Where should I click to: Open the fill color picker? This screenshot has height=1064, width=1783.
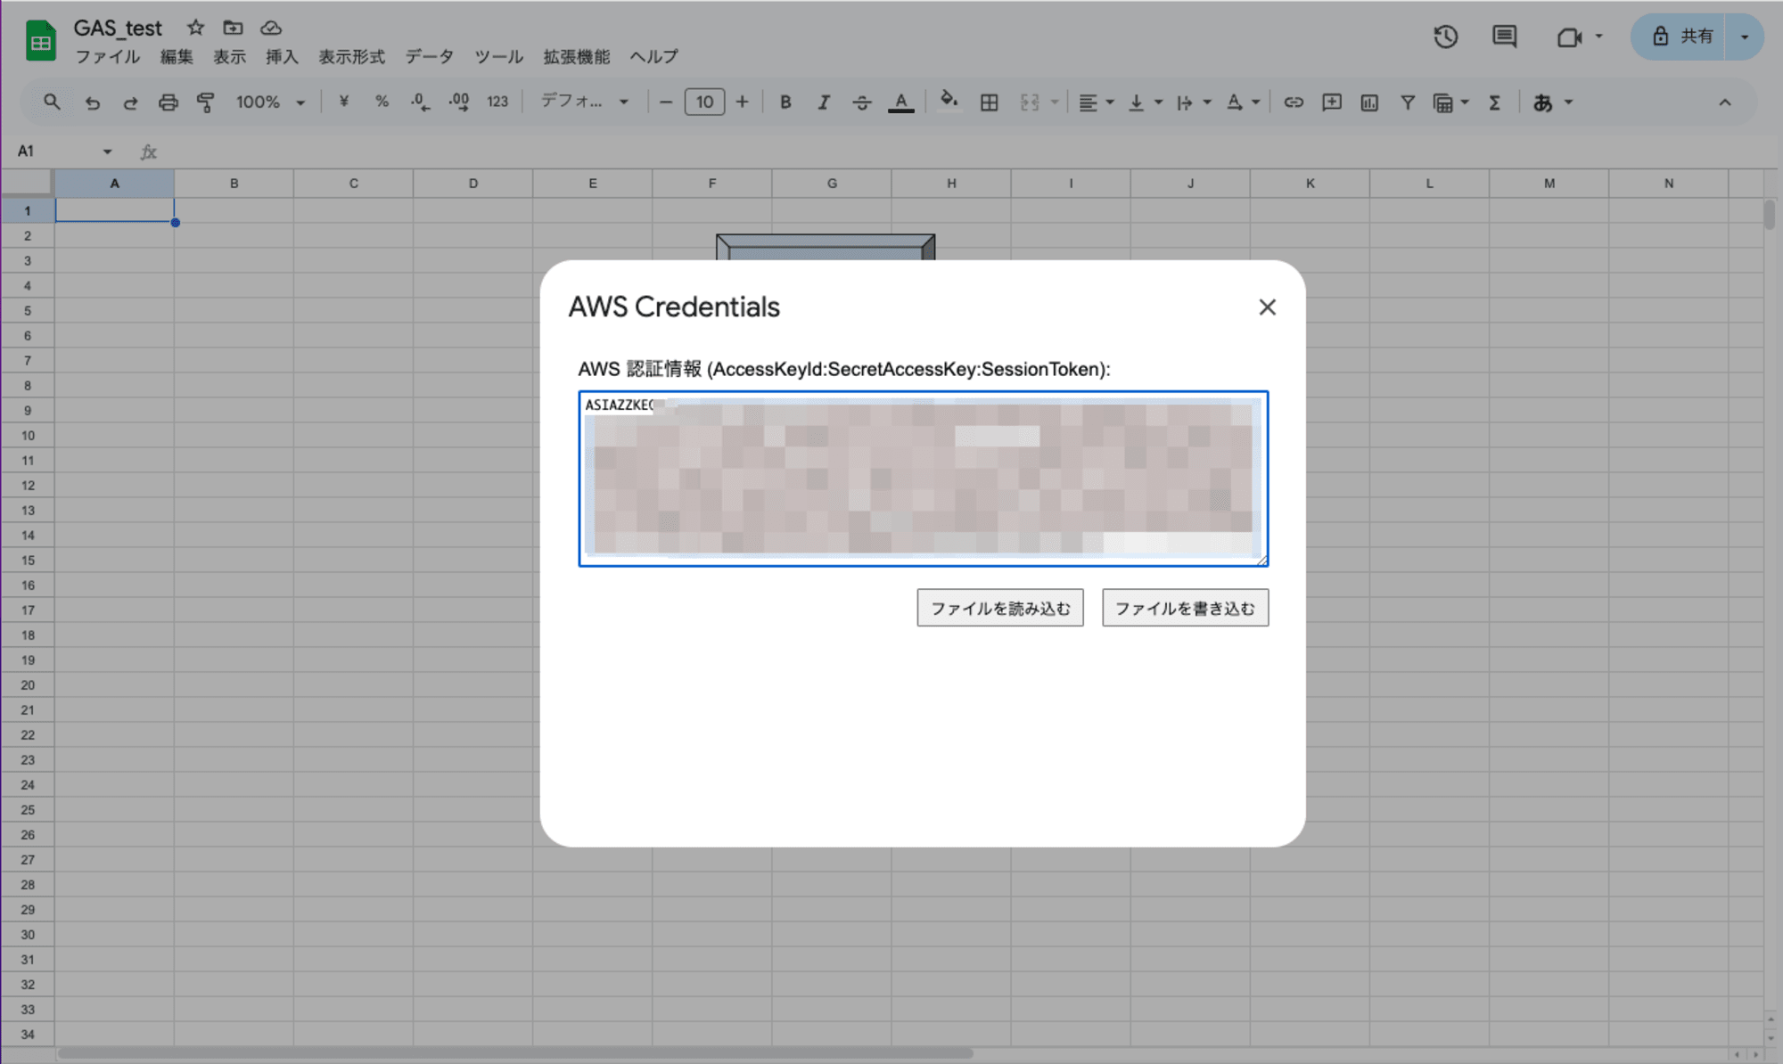click(x=949, y=101)
